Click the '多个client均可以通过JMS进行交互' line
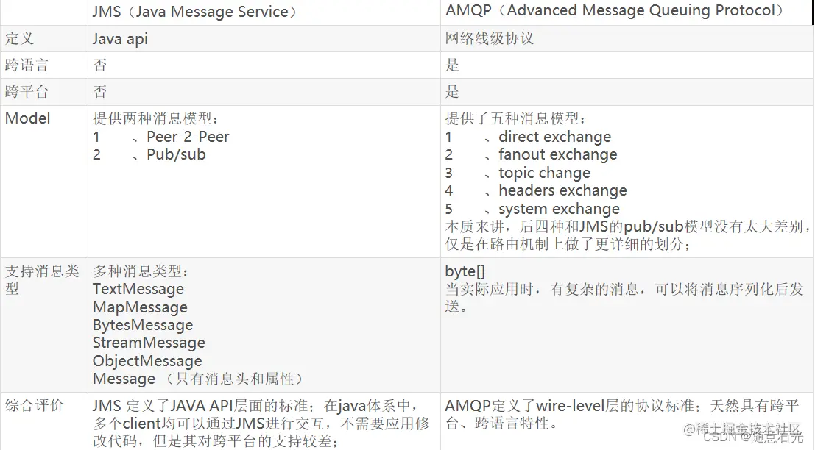This screenshot has height=450, width=815. (261, 424)
